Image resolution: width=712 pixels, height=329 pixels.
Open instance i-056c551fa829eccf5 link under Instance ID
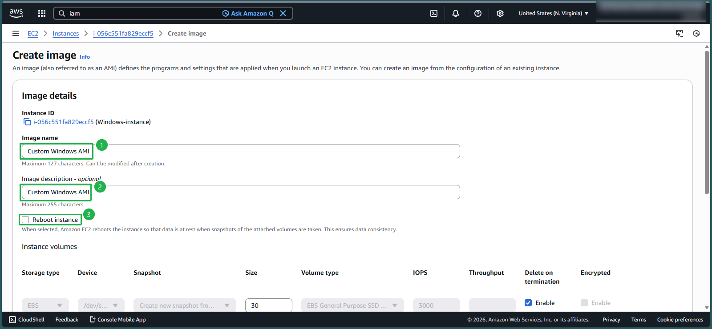[x=64, y=122]
